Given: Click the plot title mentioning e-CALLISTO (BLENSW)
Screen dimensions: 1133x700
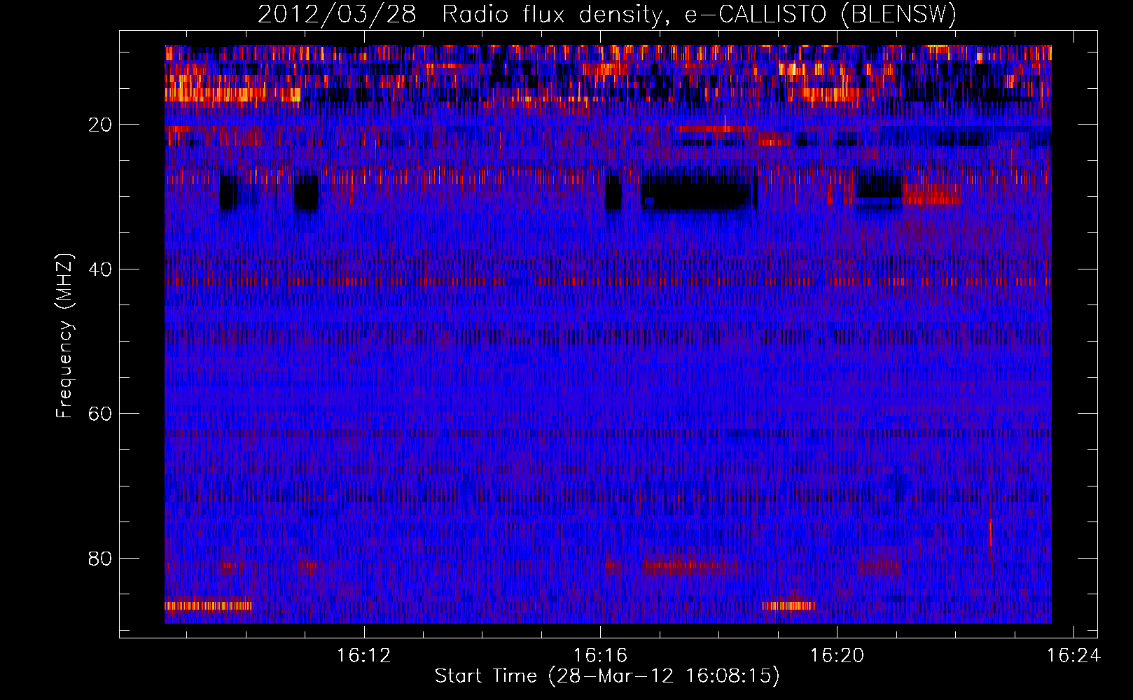Looking at the screenshot, I should click(607, 15).
